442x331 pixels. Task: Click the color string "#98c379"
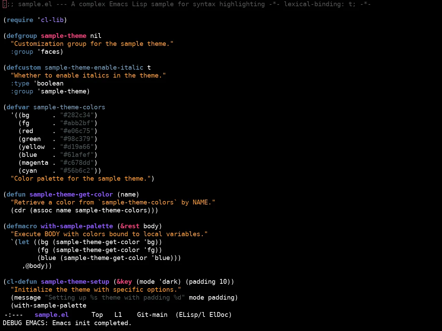point(77,139)
